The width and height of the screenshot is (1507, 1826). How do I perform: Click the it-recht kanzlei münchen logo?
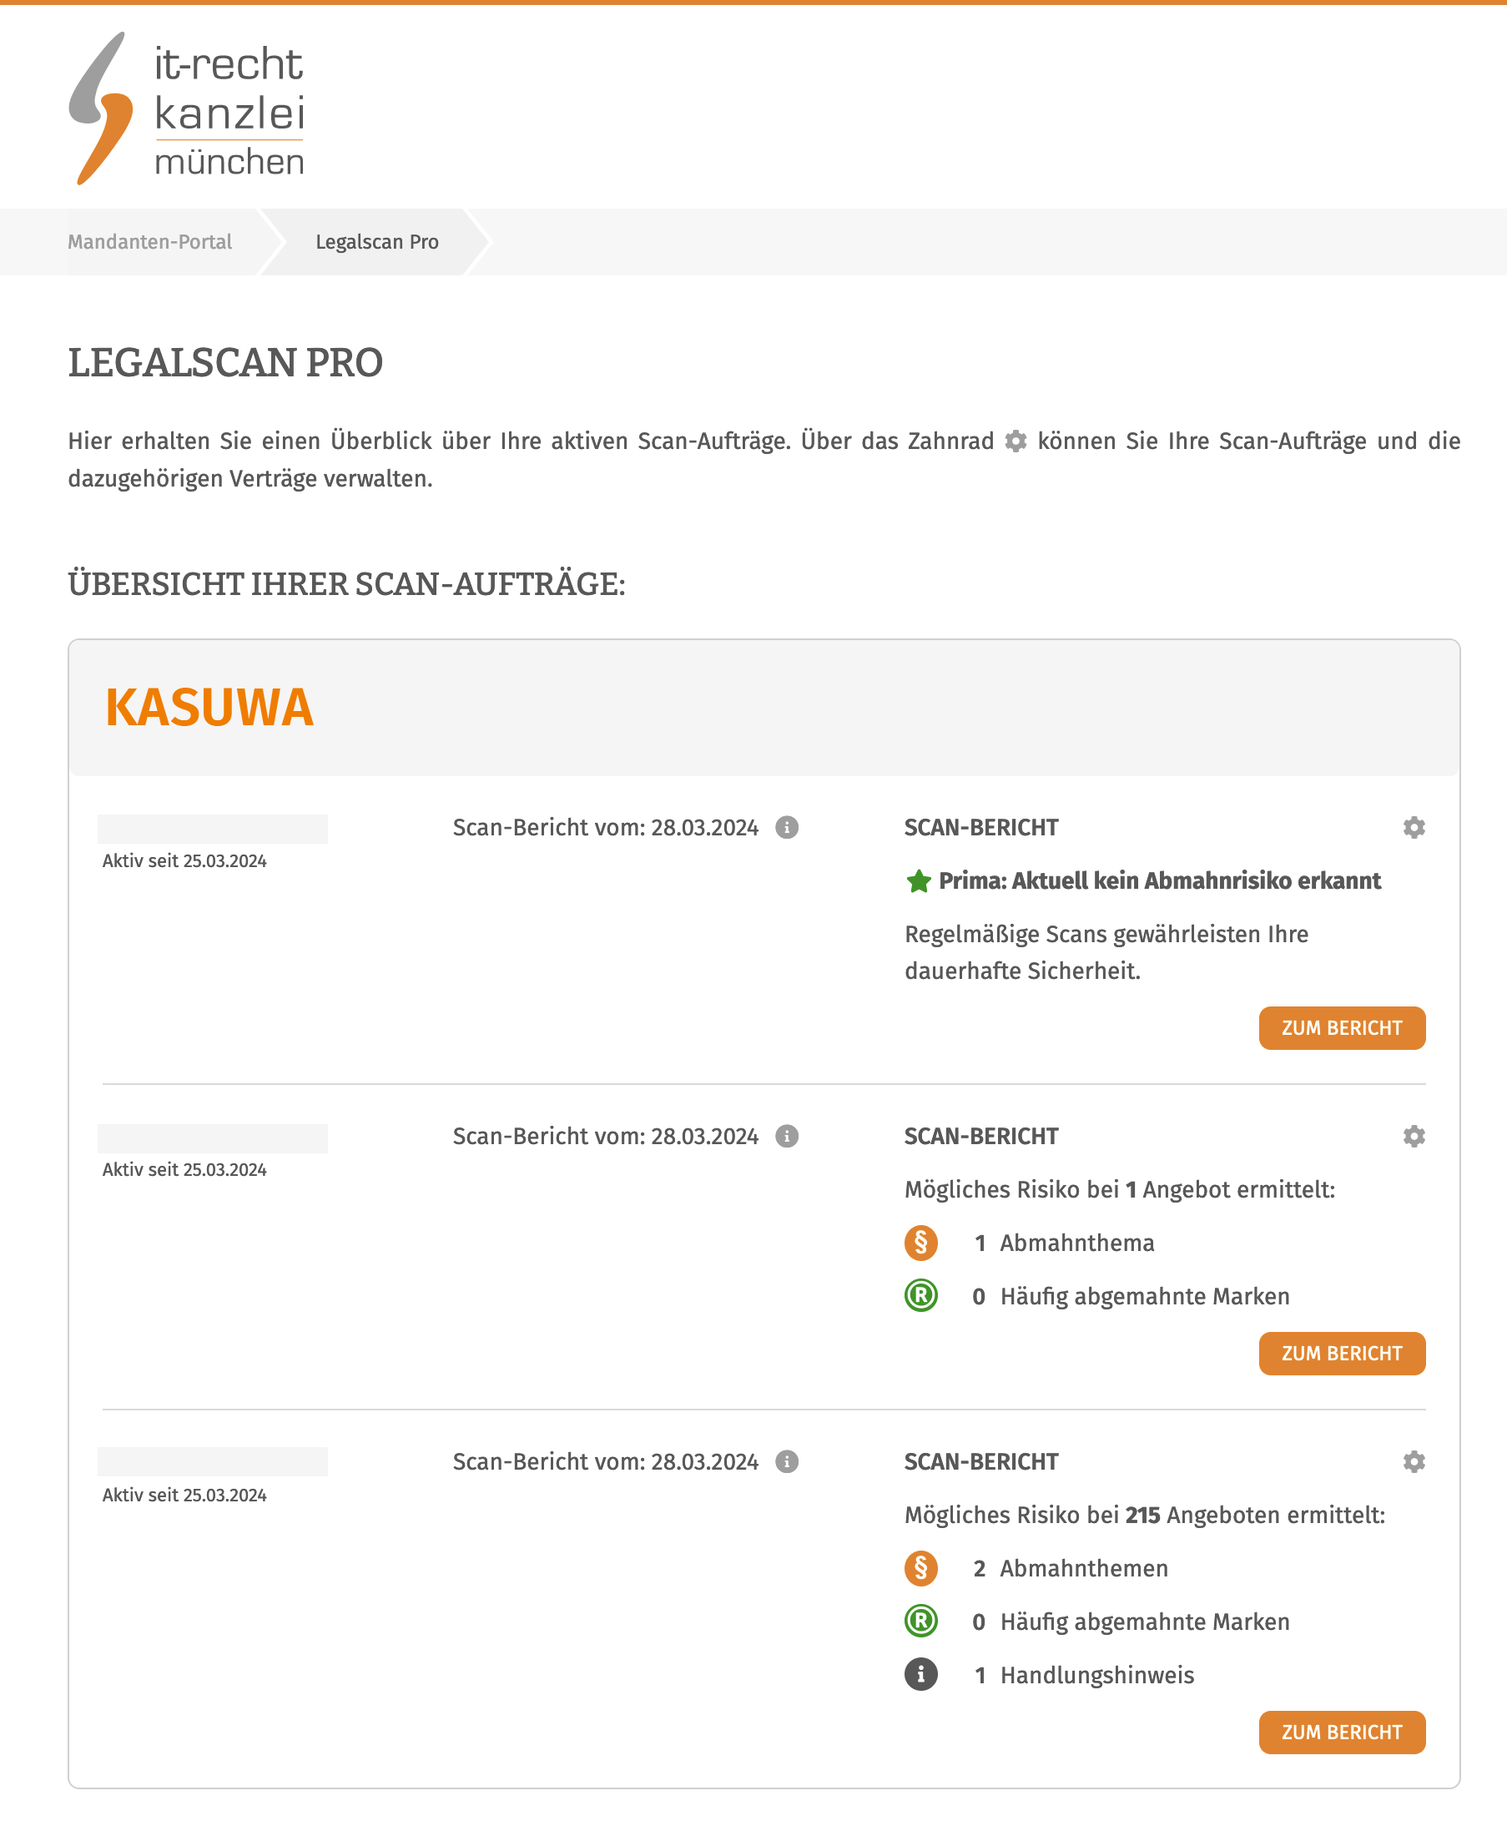click(x=187, y=108)
